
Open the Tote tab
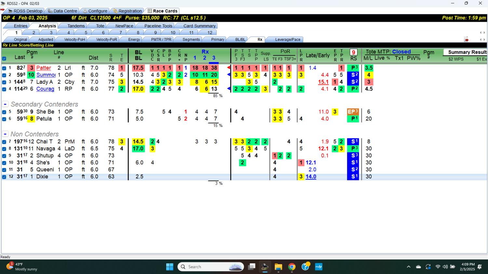100,26
